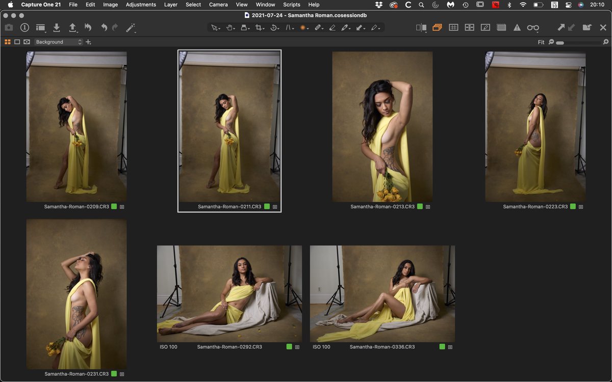This screenshot has height=382, width=612.
Task: Open the Apply adjustments stamp tool dropdown
Action: [361, 28]
